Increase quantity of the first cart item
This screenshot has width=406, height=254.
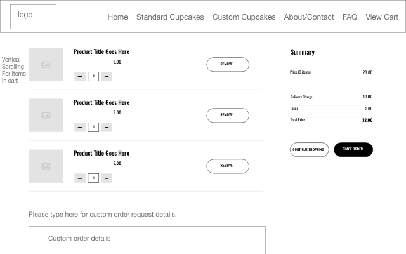click(x=107, y=76)
